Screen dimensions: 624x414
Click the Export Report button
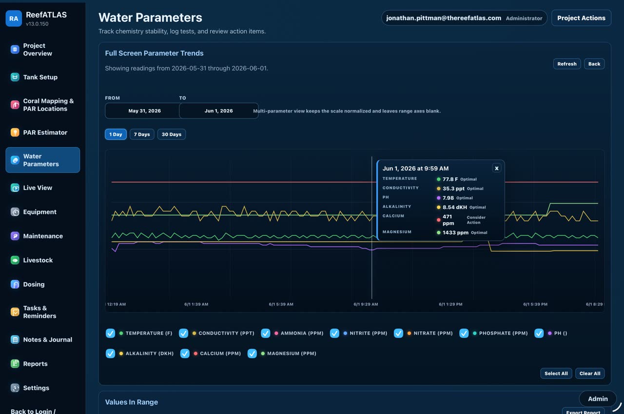583,411
